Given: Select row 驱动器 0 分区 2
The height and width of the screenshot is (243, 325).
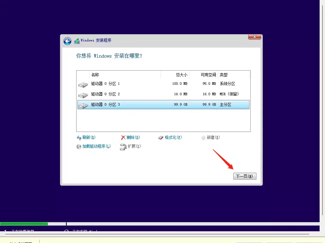Looking at the screenshot, I should pos(163,94).
